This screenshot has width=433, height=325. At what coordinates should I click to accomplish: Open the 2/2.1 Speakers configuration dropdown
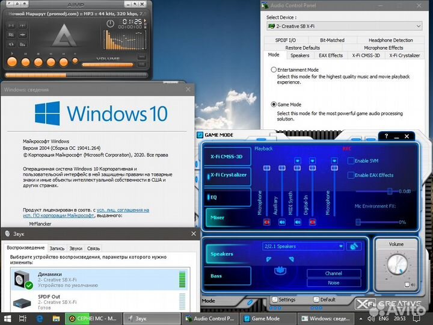303,246
